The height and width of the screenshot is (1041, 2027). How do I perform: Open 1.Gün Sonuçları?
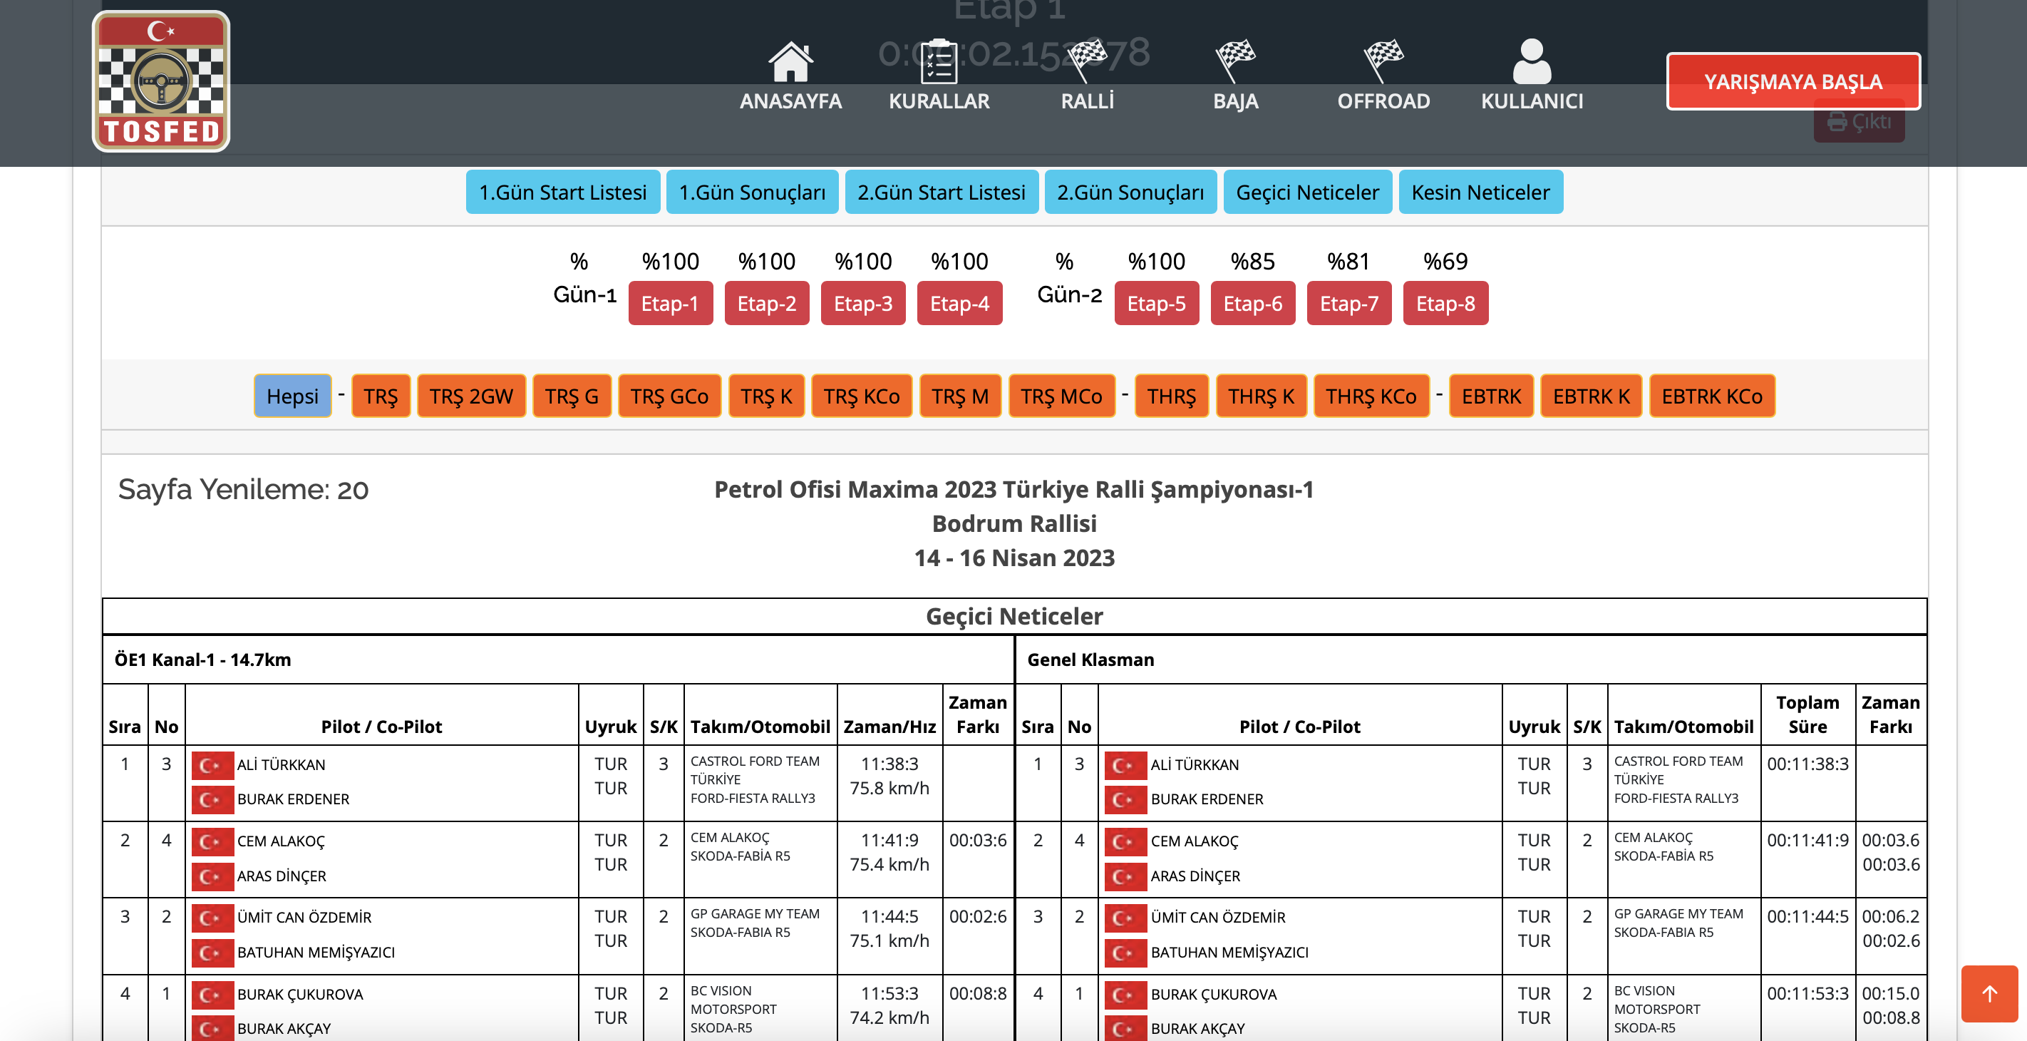pyautogui.click(x=752, y=192)
